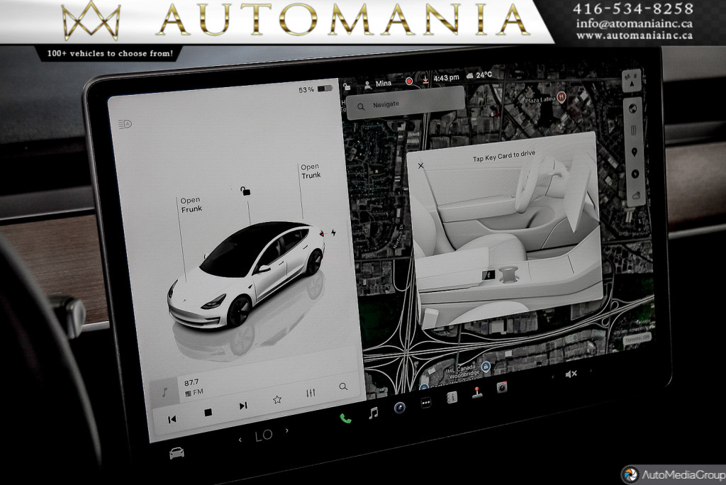
Task: Tap the car controls icon
Action: click(x=177, y=453)
